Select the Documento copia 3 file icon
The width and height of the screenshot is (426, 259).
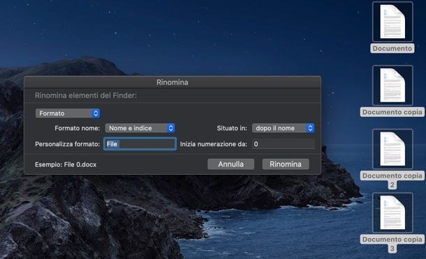tap(392, 212)
